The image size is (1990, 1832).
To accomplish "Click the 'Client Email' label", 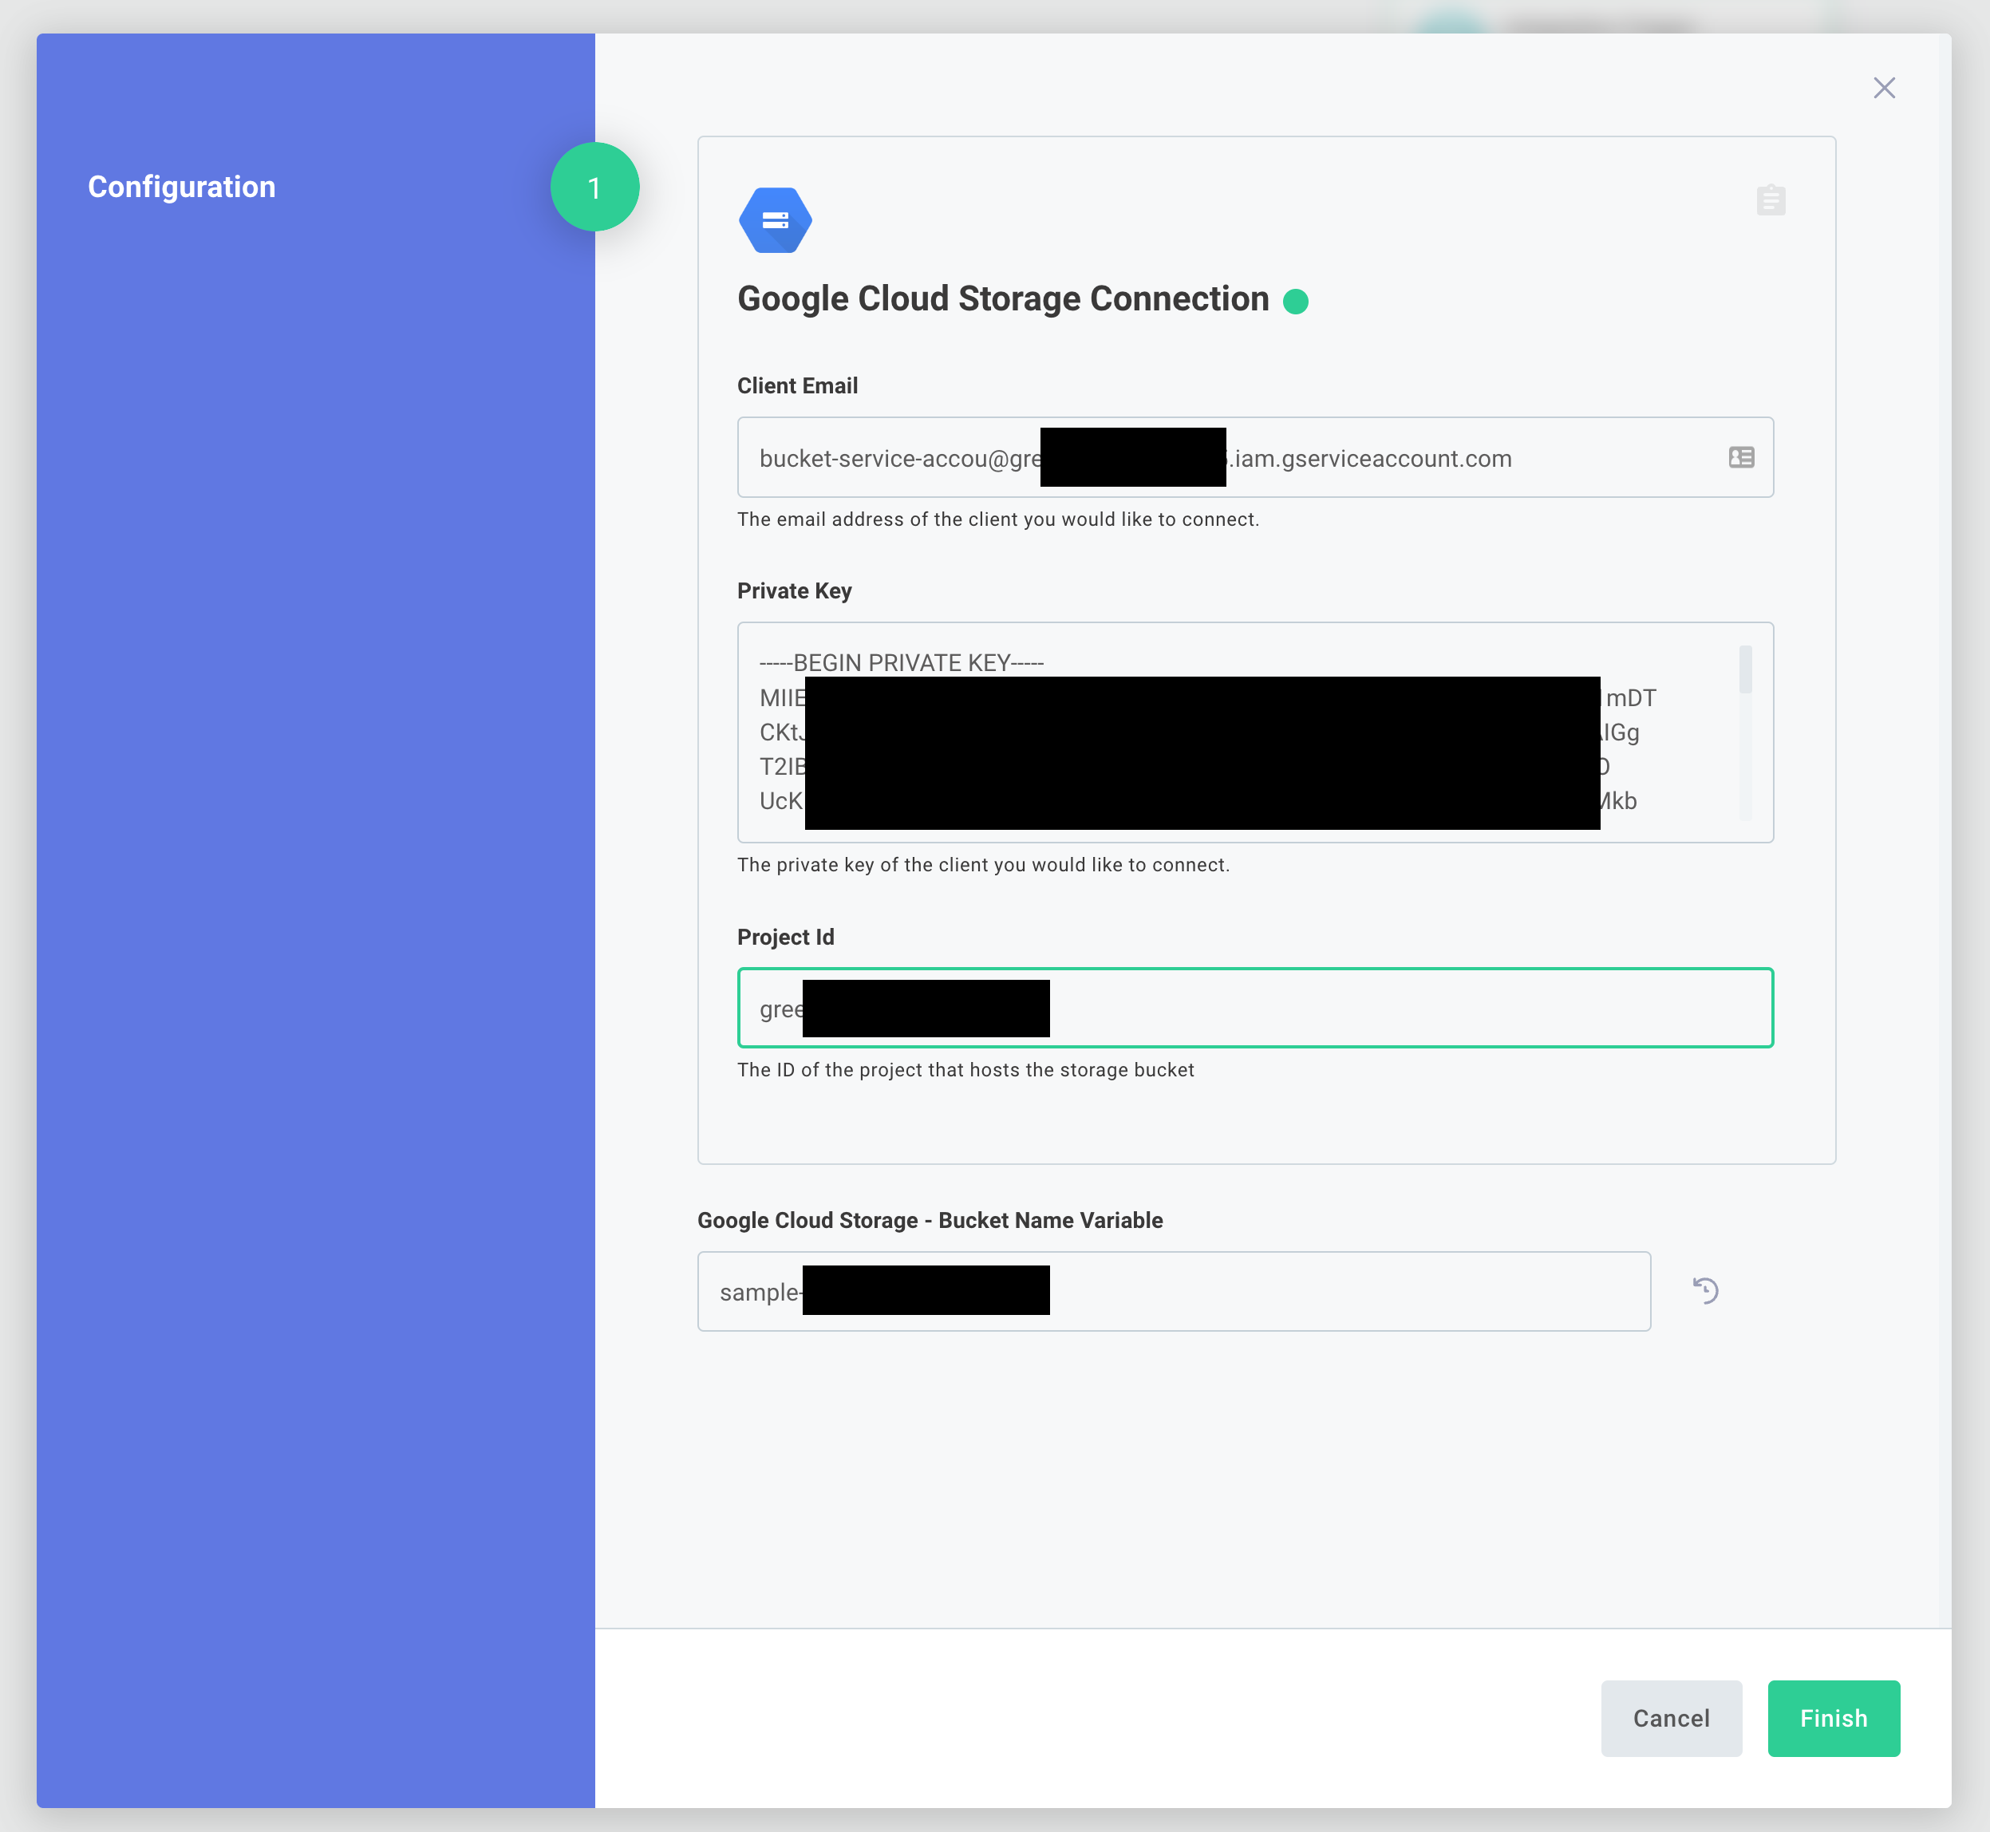I will click(x=797, y=385).
